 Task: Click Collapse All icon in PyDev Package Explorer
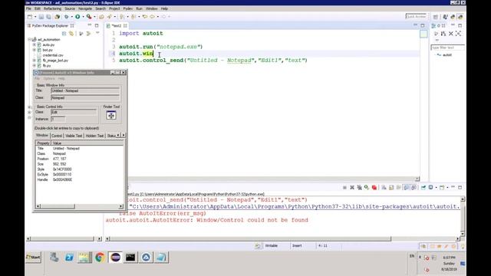point(64,34)
